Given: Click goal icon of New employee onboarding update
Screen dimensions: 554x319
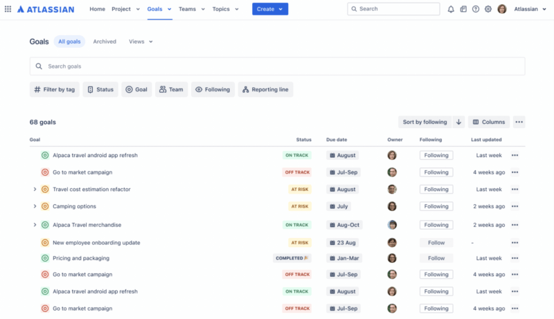Looking at the screenshot, I should point(45,243).
